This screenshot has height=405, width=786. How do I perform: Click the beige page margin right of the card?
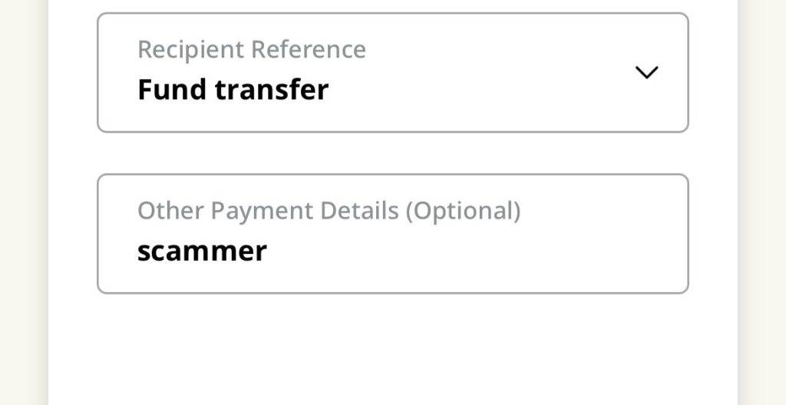click(x=762, y=202)
